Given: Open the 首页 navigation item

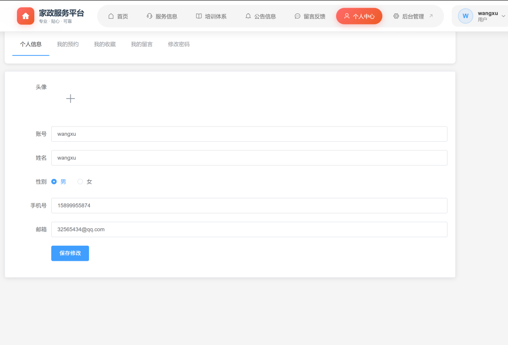Looking at the screenshot, I should [x=118, y=16].
